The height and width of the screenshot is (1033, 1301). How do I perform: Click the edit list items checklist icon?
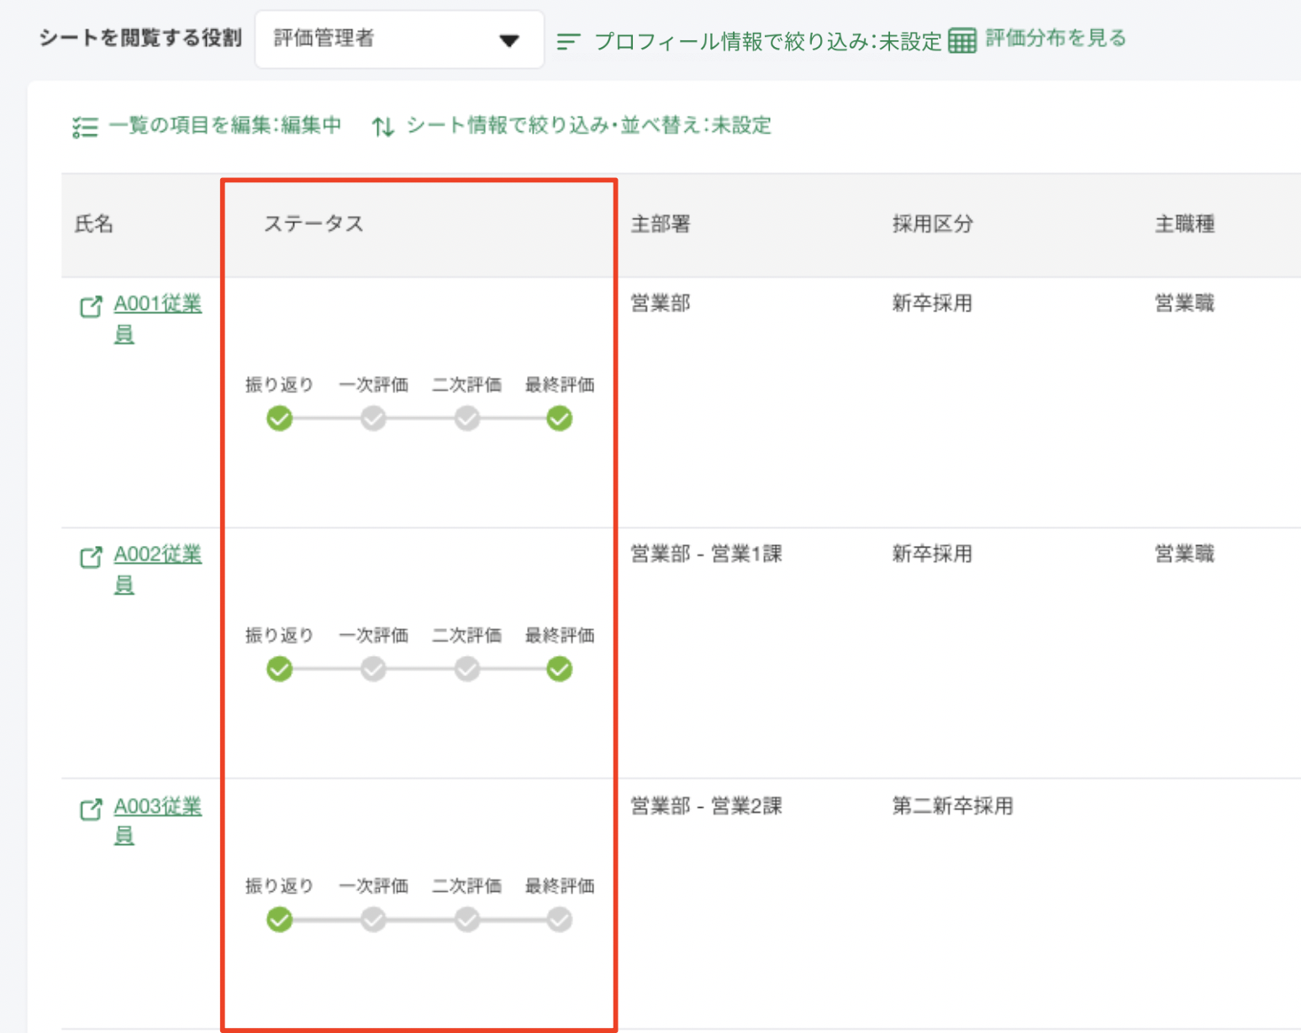tap(85, 127)
